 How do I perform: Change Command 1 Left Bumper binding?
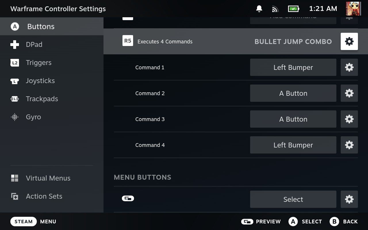(293, 67)
